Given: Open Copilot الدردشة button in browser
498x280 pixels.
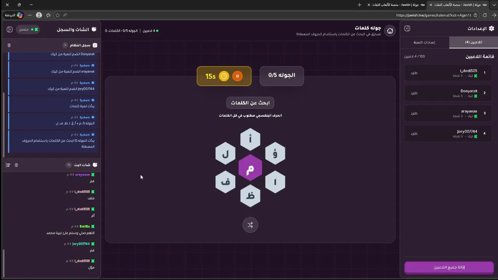Looking at the screenshot, I should [14, 15].
